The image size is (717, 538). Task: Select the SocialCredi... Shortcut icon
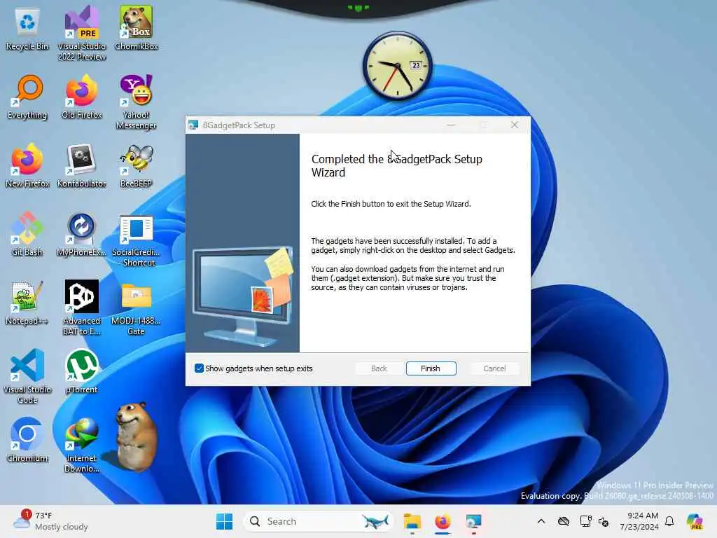137,241
